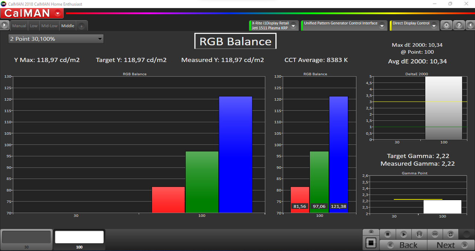
Task: Click the green bar at 100 in the large chart
Action: tap(202, 182)
